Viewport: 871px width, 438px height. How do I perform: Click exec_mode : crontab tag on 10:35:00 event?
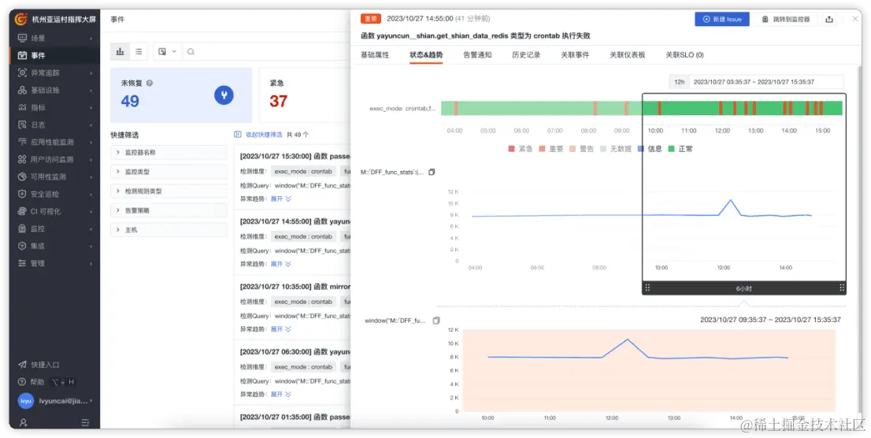point(303,302)
